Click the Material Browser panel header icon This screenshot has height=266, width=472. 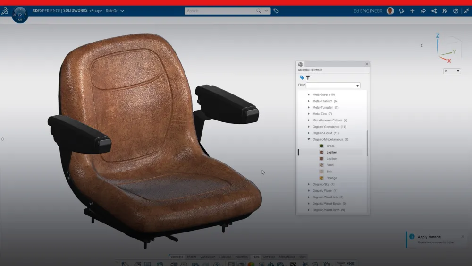click(x=300, y=64)
